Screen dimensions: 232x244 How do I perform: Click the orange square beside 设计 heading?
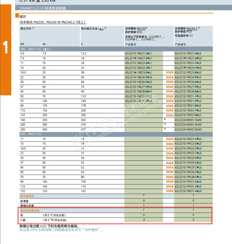pyautogui.click(x=17, y=16)
